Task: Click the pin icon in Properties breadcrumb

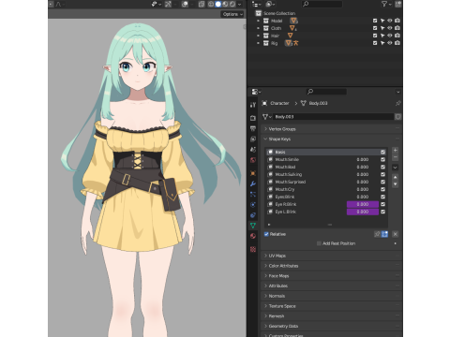Action: (397, 103)
